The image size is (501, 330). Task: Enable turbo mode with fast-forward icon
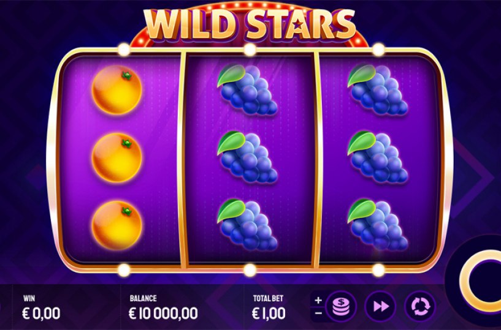(381, 306)
